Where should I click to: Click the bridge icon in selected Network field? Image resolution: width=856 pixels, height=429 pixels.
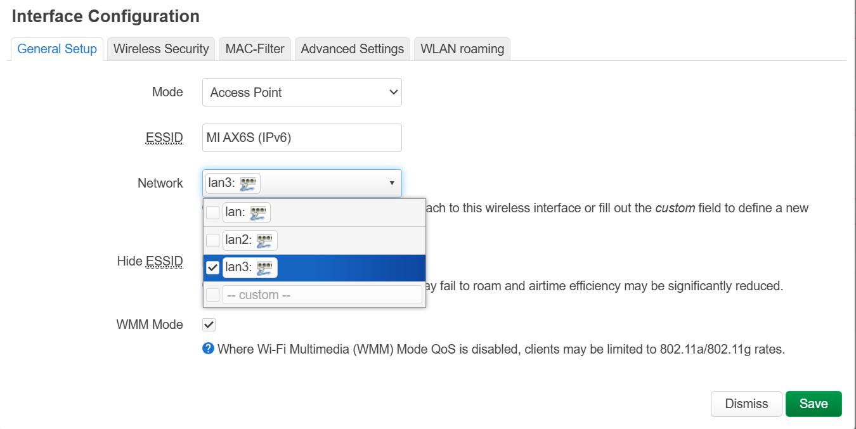tap(247, 184)
